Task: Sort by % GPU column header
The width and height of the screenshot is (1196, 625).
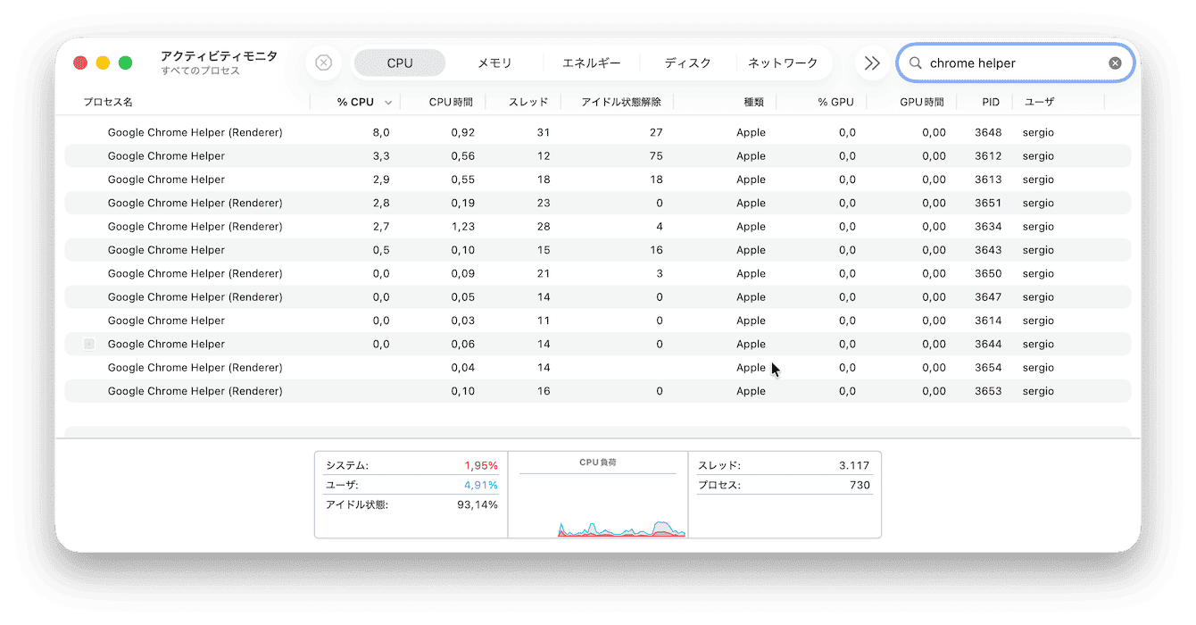Action: click(835, 103)
